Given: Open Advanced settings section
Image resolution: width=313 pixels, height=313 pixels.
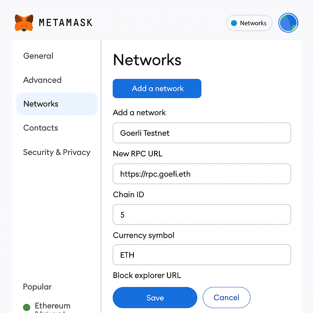Looking at the screenshot, I should (42, 80).
